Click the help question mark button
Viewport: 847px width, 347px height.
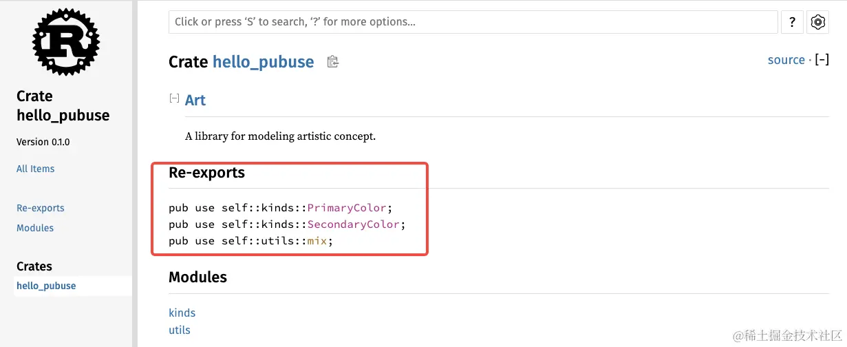(792, 22)
